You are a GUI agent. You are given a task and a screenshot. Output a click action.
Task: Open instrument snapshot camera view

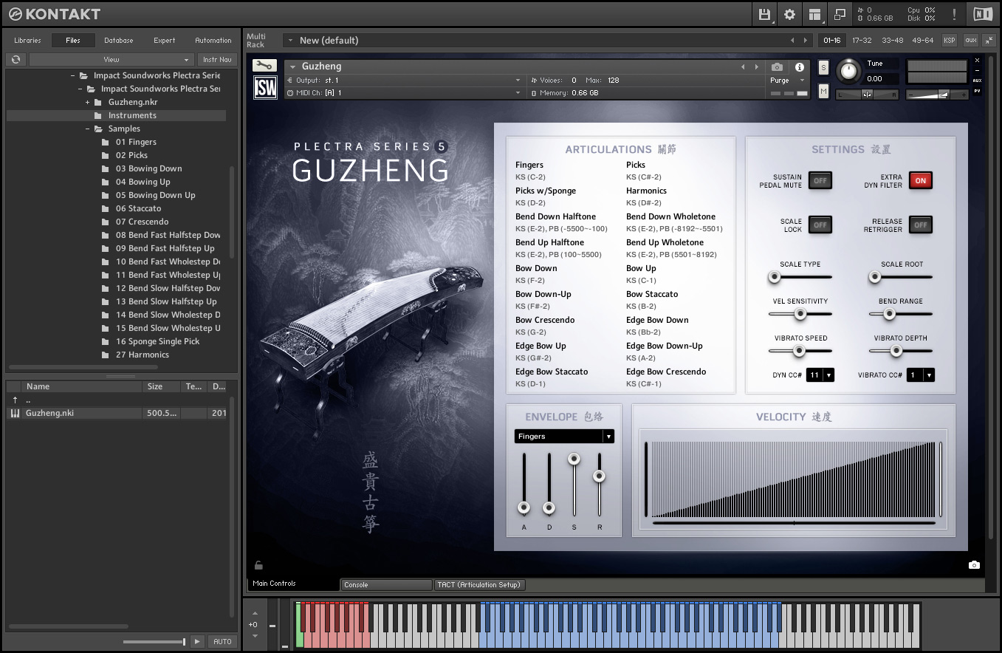(x=777, y=66)
